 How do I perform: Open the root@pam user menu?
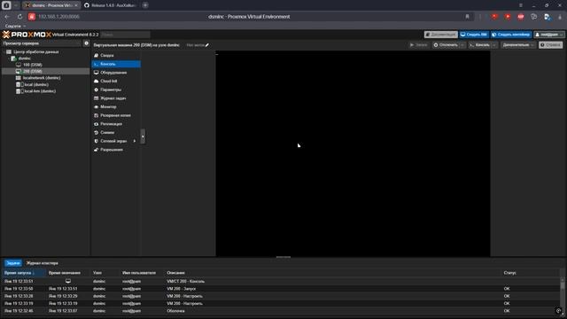[549, 35]
